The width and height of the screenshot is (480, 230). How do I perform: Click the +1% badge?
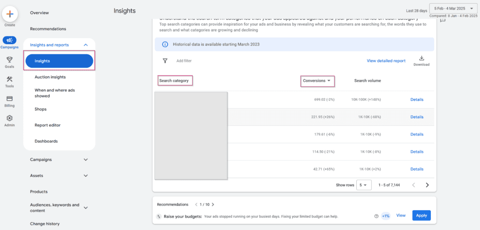coord(386,216)
